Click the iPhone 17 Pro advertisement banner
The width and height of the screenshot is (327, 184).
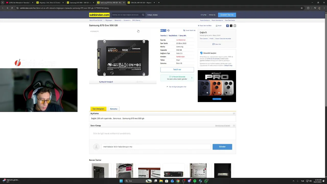click(x=217, y=86)
